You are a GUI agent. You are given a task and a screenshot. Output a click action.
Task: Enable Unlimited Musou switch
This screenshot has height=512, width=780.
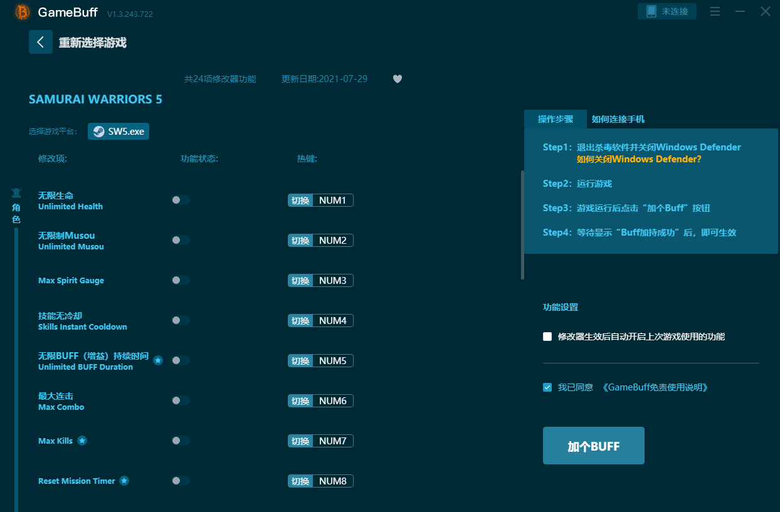pos(181,240)
